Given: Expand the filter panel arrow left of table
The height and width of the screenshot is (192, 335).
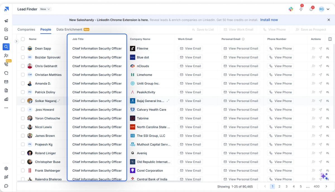Looking at the screenshot, I should 16,41.
